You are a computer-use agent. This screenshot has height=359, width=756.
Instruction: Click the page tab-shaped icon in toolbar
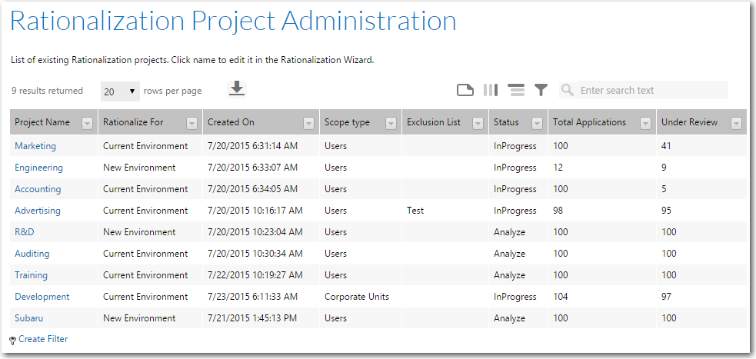465,90
